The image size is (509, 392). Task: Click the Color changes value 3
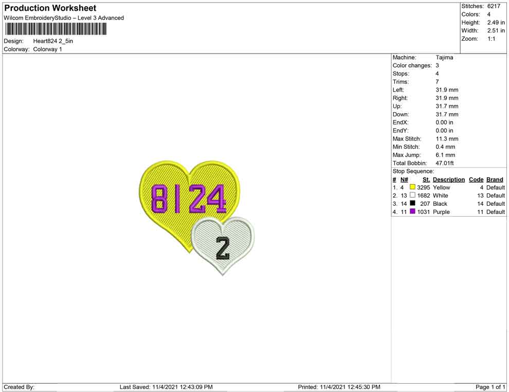point(437,66)
